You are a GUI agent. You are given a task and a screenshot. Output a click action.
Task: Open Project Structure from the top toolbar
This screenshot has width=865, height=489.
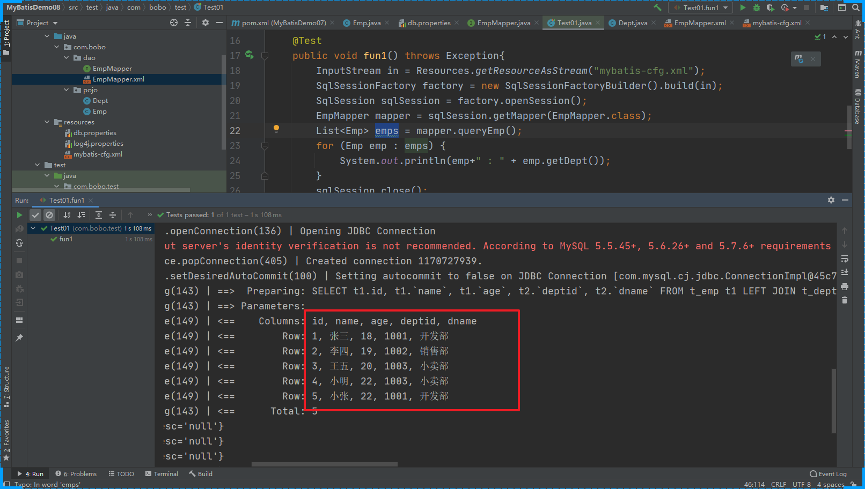click(824, 8)
